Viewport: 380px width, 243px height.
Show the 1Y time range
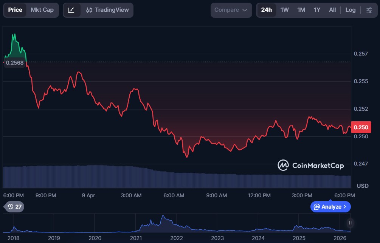[x=317, y=10]
